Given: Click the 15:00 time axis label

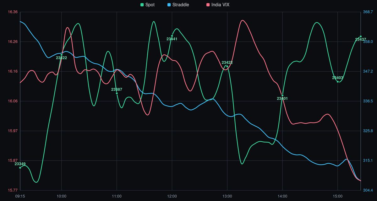Looking at the screenshot, I should pos(338,196).
